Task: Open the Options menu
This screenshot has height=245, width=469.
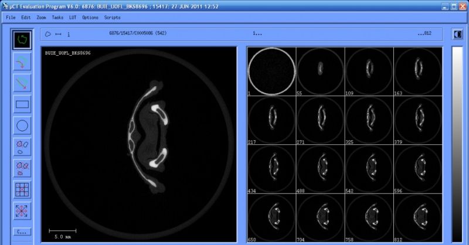Action: (x=90, y=18)
